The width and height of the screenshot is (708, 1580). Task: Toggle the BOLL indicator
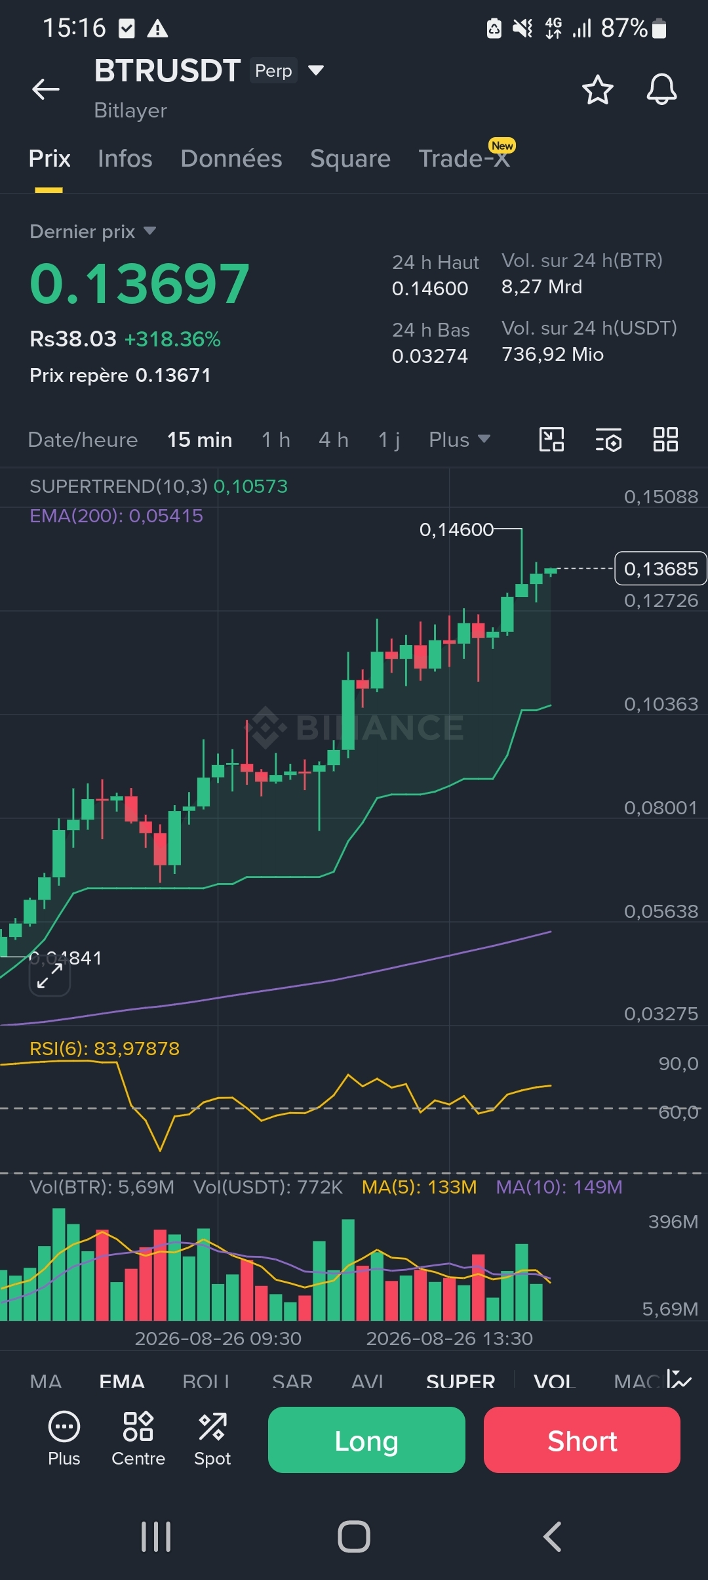pos(206,1381)
